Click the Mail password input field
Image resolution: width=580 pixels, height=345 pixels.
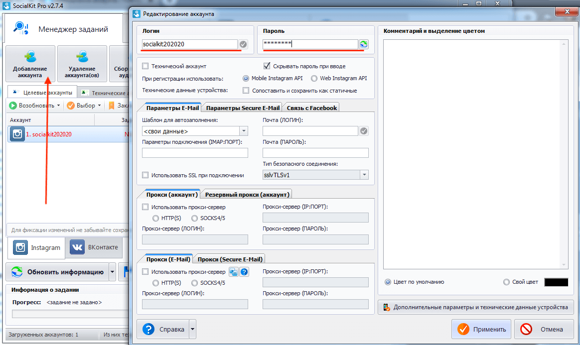(x=315, y=153)
